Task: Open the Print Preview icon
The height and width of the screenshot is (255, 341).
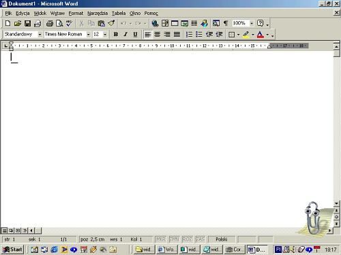Action: [x=59, y=23]
